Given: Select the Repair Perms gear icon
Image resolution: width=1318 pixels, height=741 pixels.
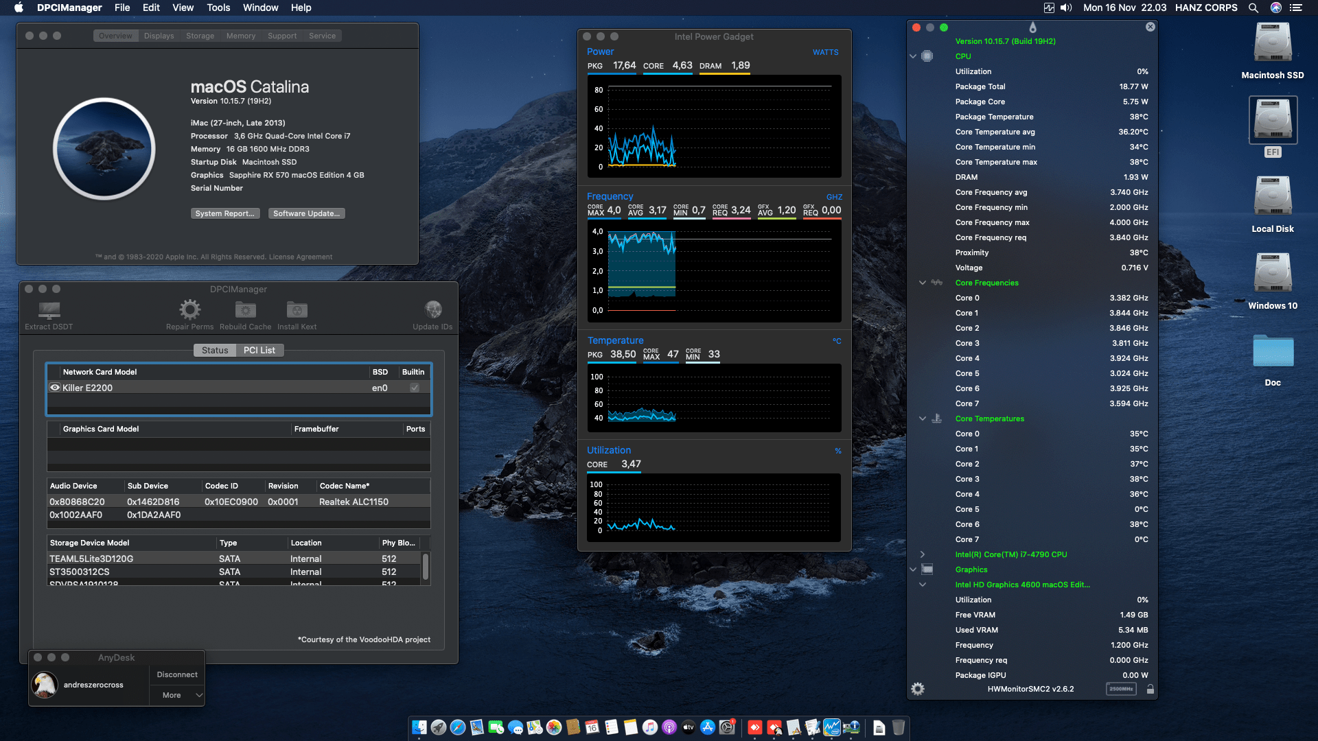Looking at the screenshot, I should (x=190, y=310).
